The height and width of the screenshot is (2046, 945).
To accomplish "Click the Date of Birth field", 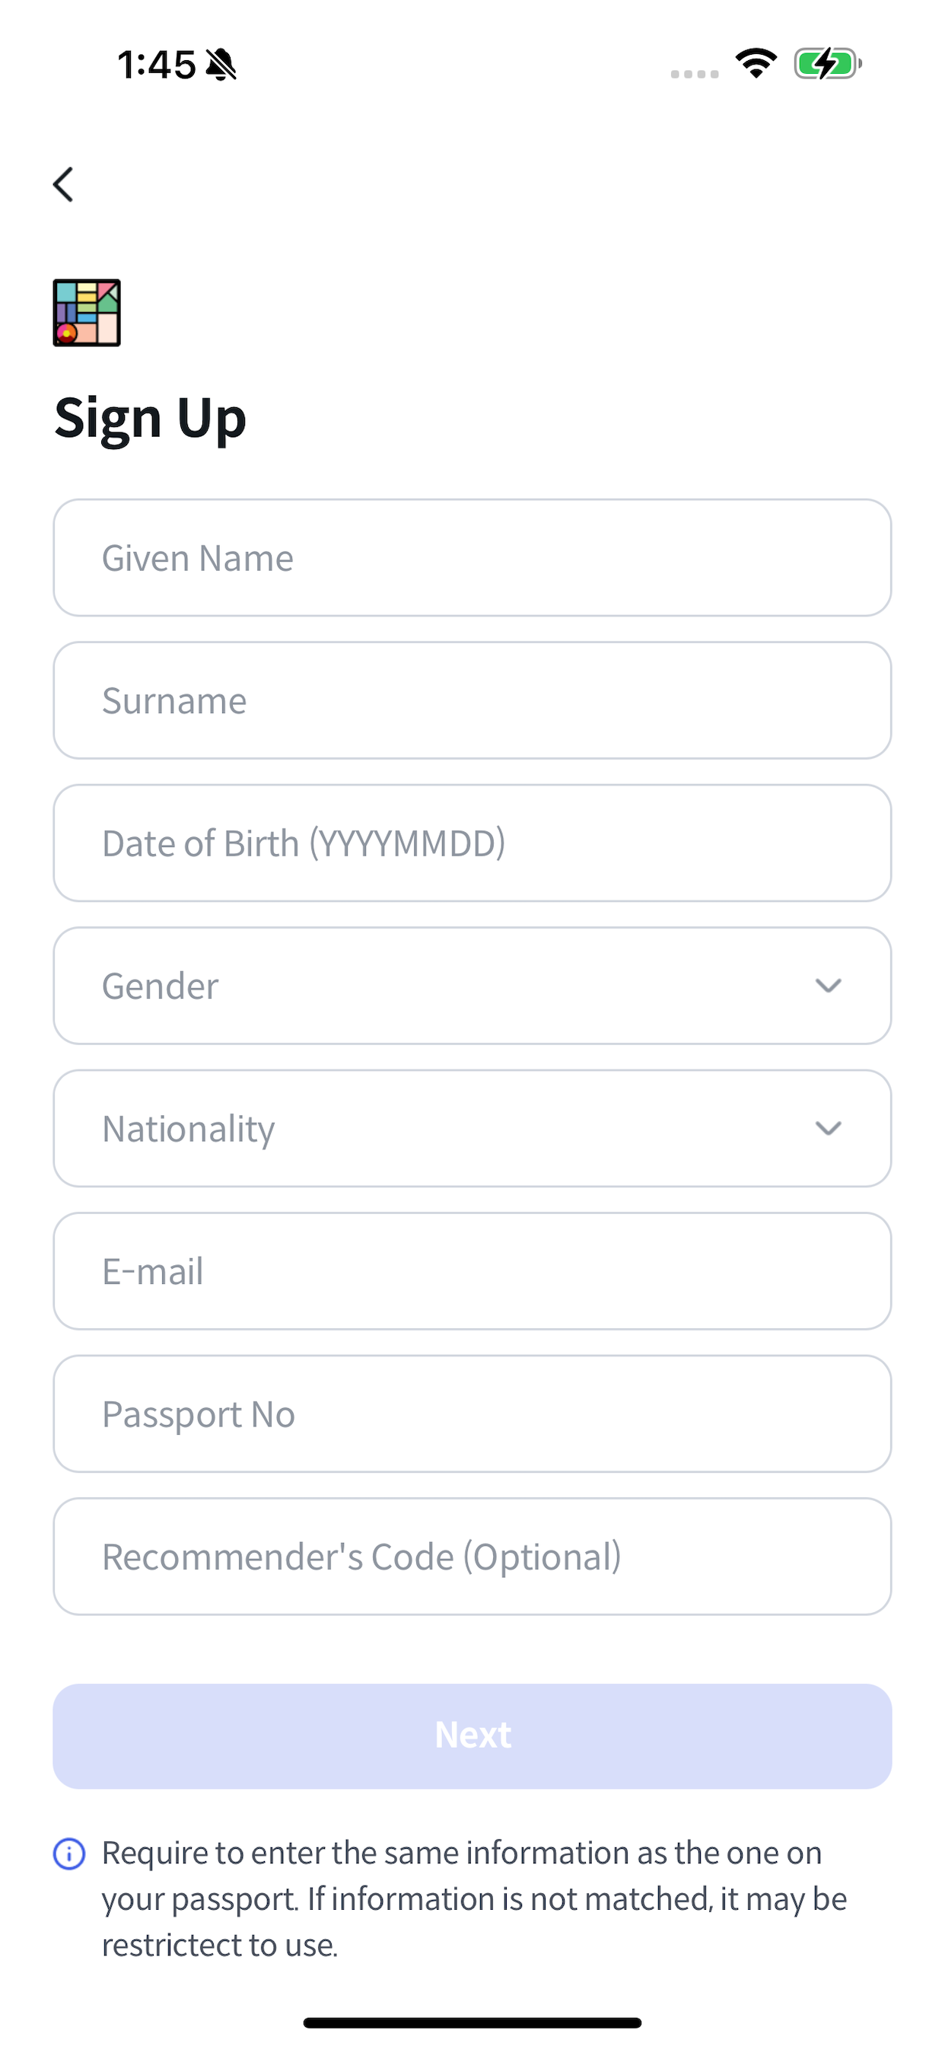I will 473,843.
